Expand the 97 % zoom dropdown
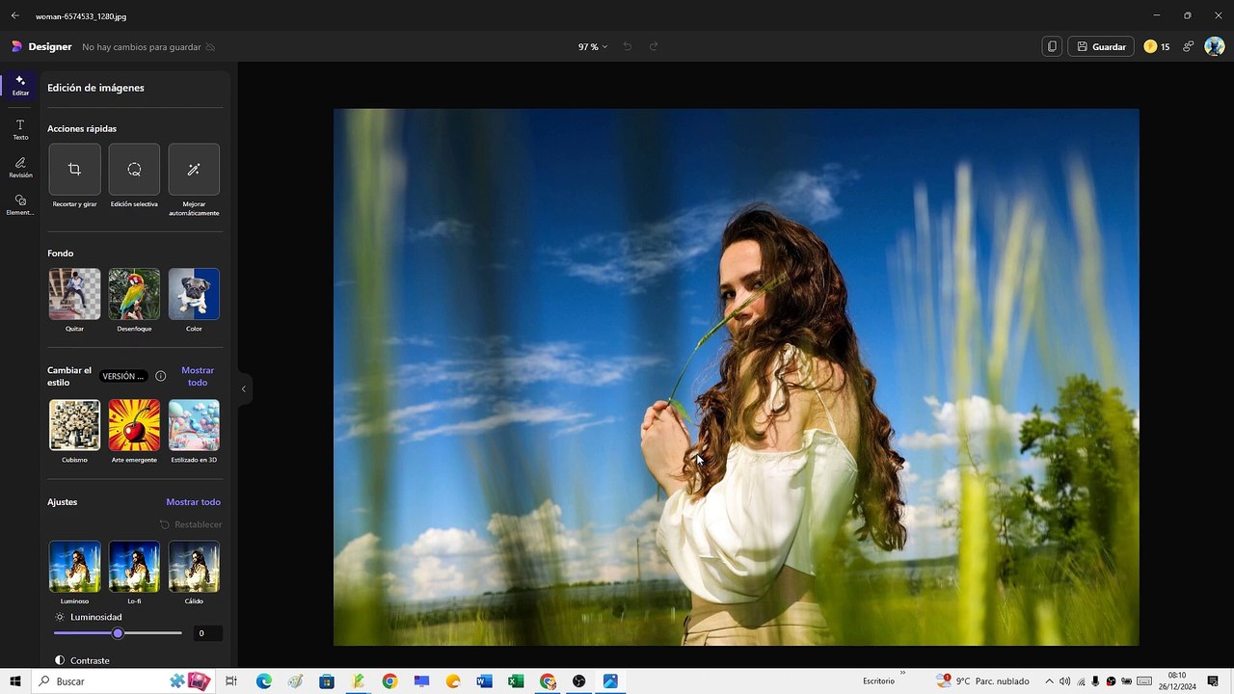This screenshot has width=1234, height=694. pos(592,46)
